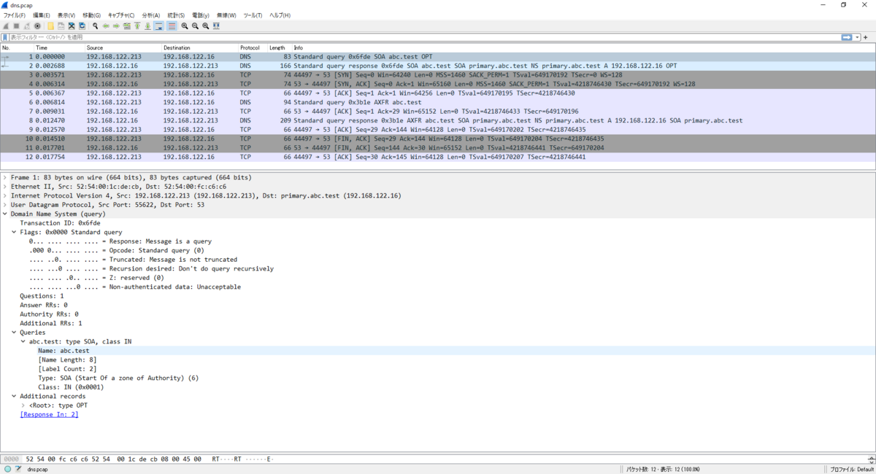The width and height of the screenshot is (876, 474).
Task: Follow the Response In: 2 link
Action: pyautogui.click(x=48, y=414)
